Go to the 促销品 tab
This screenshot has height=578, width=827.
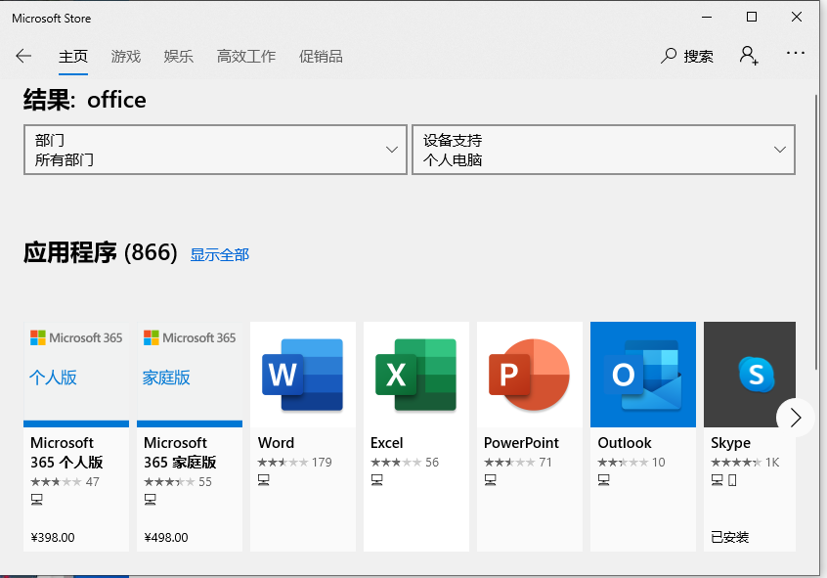coord(321,56)
